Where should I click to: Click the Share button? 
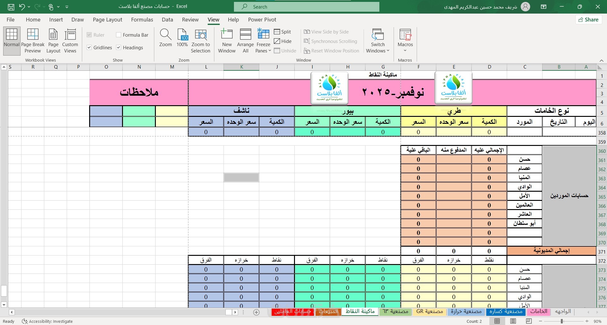click(x=588, y=20)
